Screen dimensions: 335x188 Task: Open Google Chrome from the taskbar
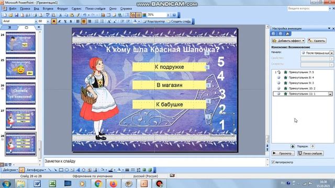[98, 183]
